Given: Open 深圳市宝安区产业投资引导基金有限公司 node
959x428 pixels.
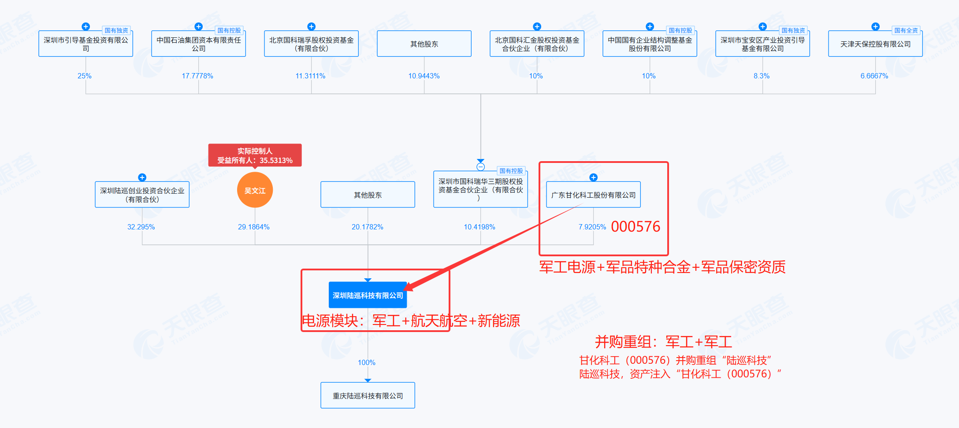Looking at the screenshot, I should click(763, 44).
